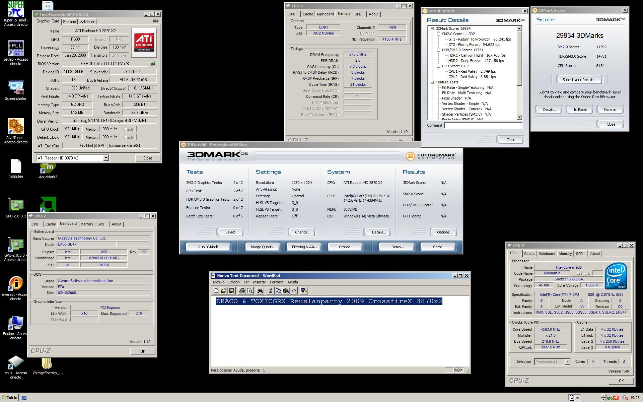Click the To Excel button
The image size is (643, 402).
pos(580,110)
